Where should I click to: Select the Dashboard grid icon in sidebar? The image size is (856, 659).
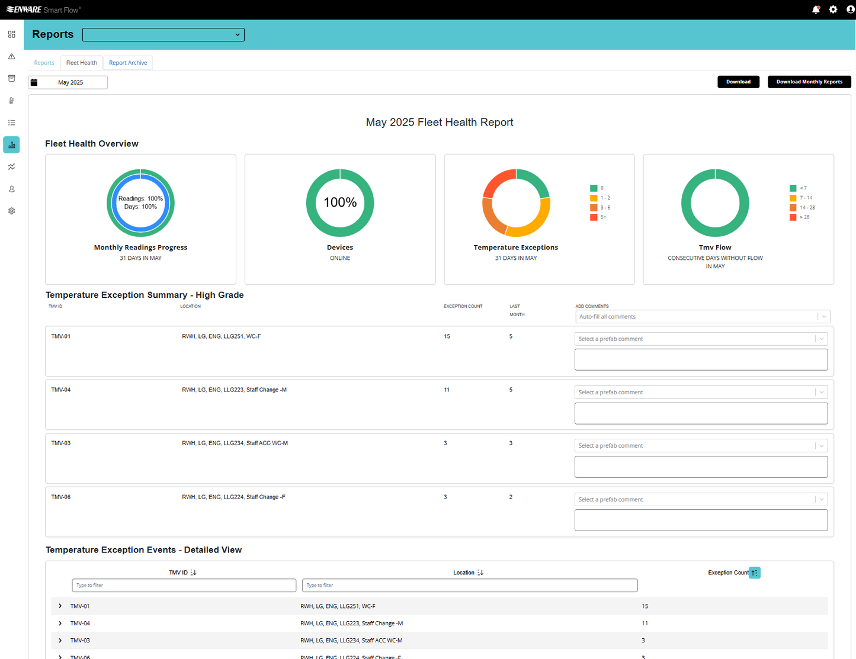11,34
